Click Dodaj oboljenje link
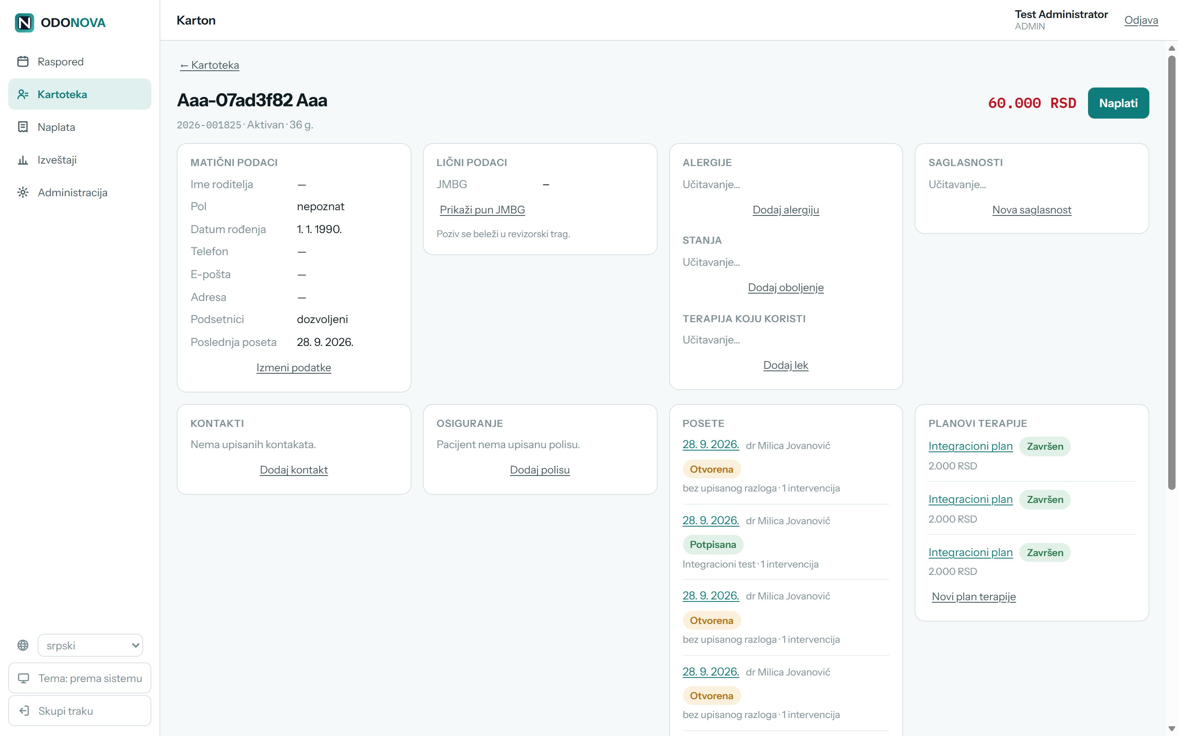The image size is (1178, 736). [x=786, y=287]
